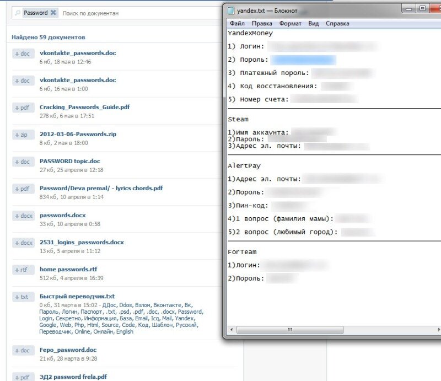Open vkontakte_passwords.doc from 18 мая 12:46
Screen dimensions: 441x381
coord(78,53)
